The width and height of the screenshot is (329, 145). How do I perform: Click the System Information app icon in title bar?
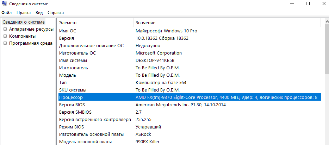click(4, 4)
